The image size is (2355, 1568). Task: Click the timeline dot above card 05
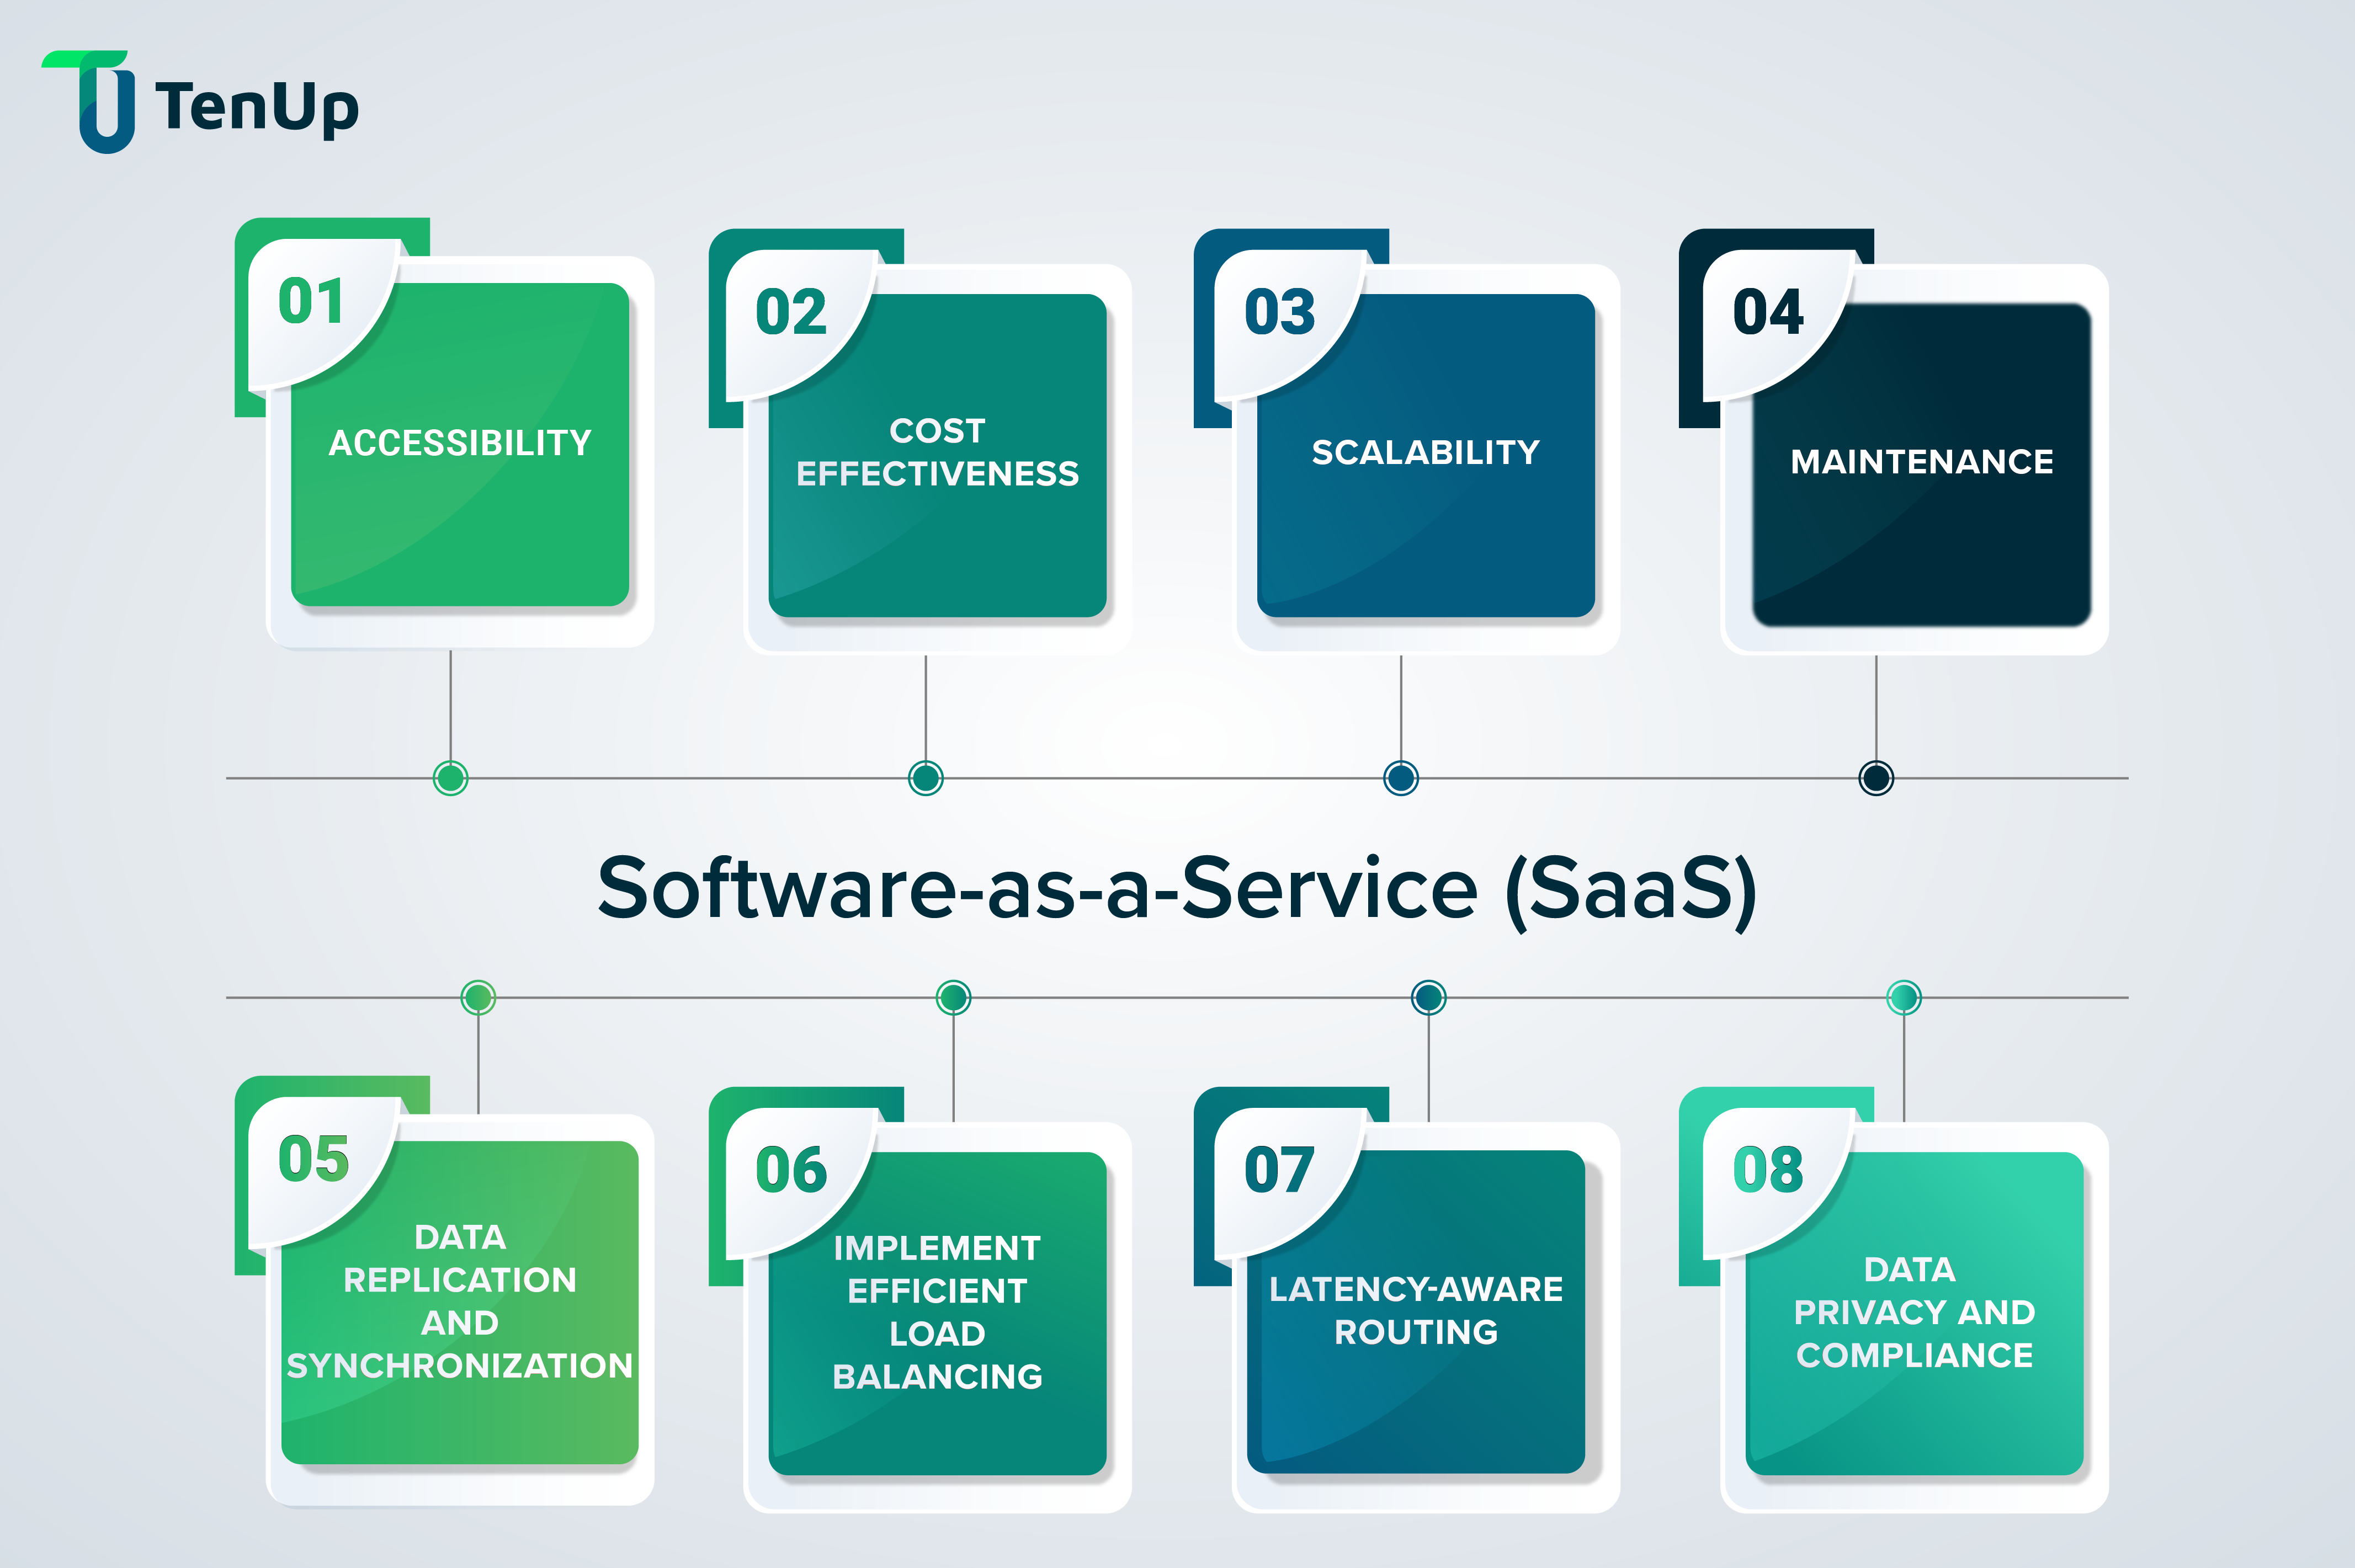click(478, 997)
